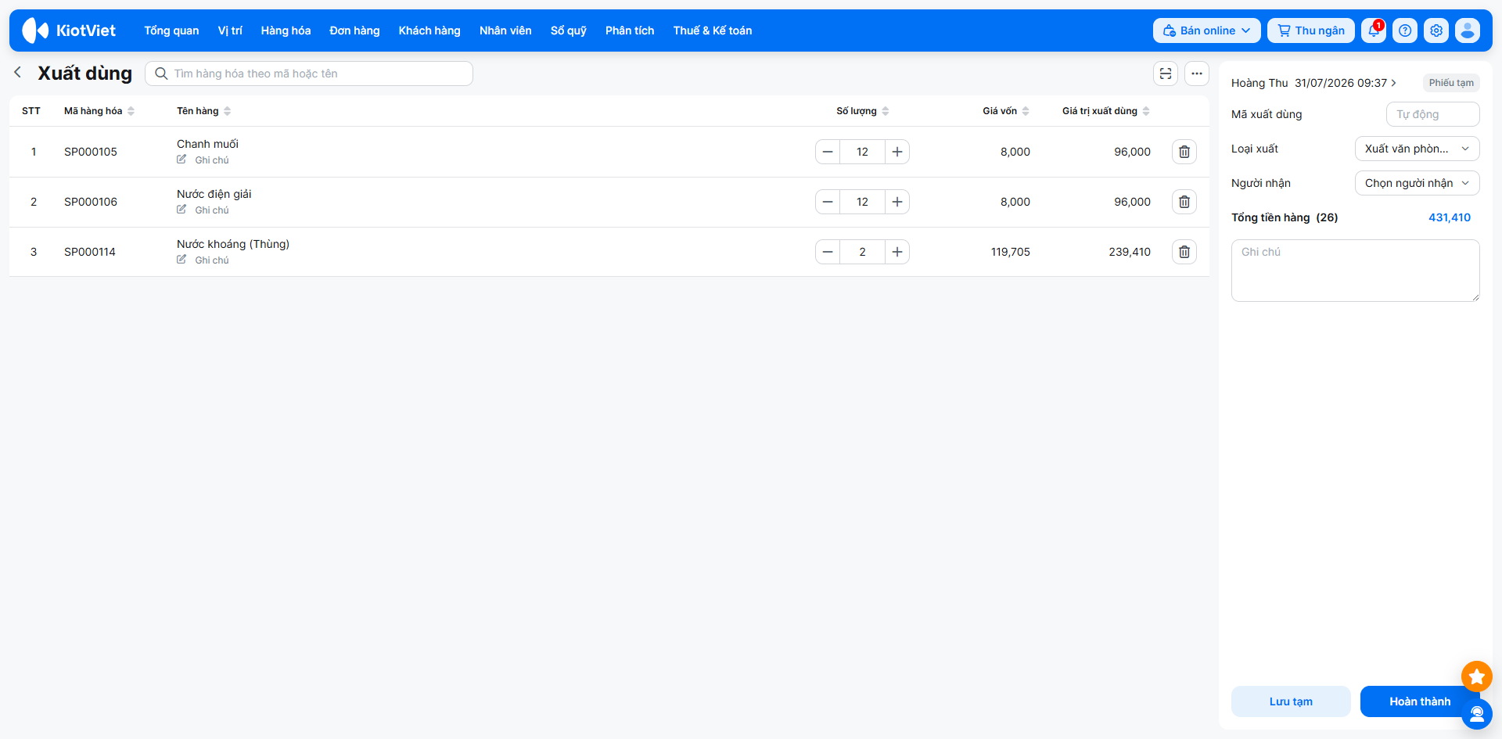This screenshot has height=739, width=1502.
Task: Click the total value 431,410
Action: [x=1450, y=217]
